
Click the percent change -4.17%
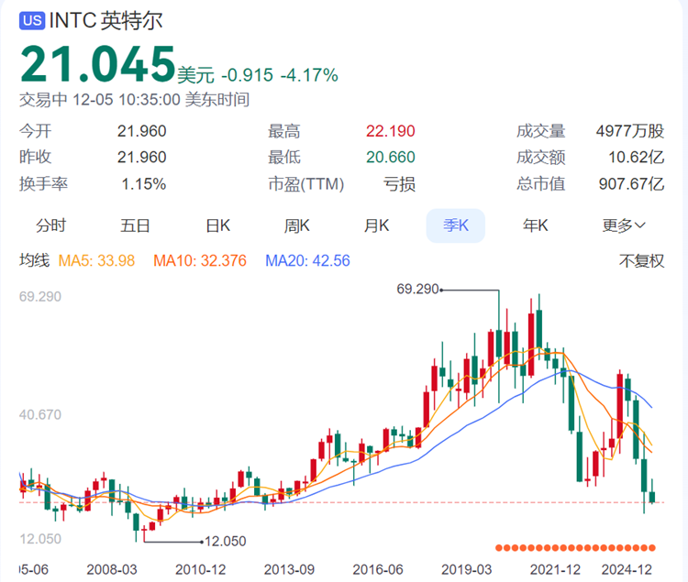point(309,75)
